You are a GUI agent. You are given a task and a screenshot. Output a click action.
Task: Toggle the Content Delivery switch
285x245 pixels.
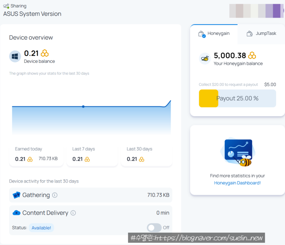[x=154, y=228]
